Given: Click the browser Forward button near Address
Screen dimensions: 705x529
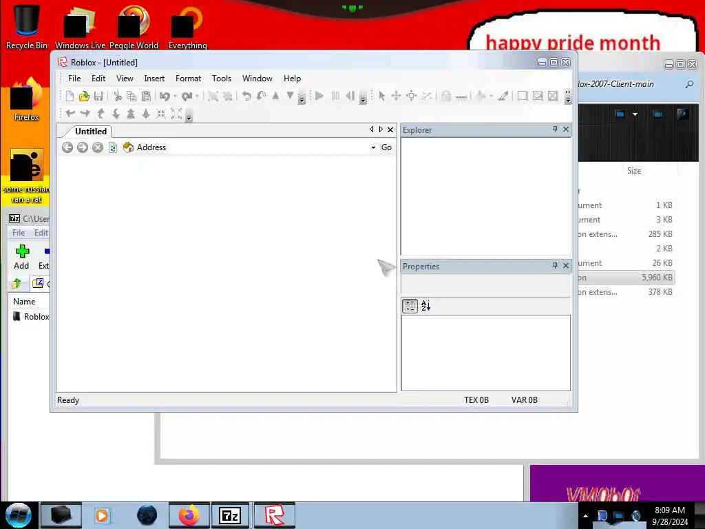Looking at the screenshot, I should pos(83,147).
